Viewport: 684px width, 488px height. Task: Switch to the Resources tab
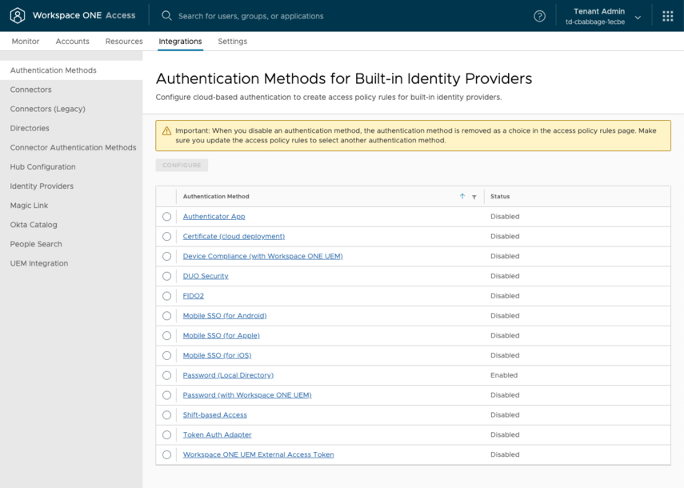tap(124, 42)
